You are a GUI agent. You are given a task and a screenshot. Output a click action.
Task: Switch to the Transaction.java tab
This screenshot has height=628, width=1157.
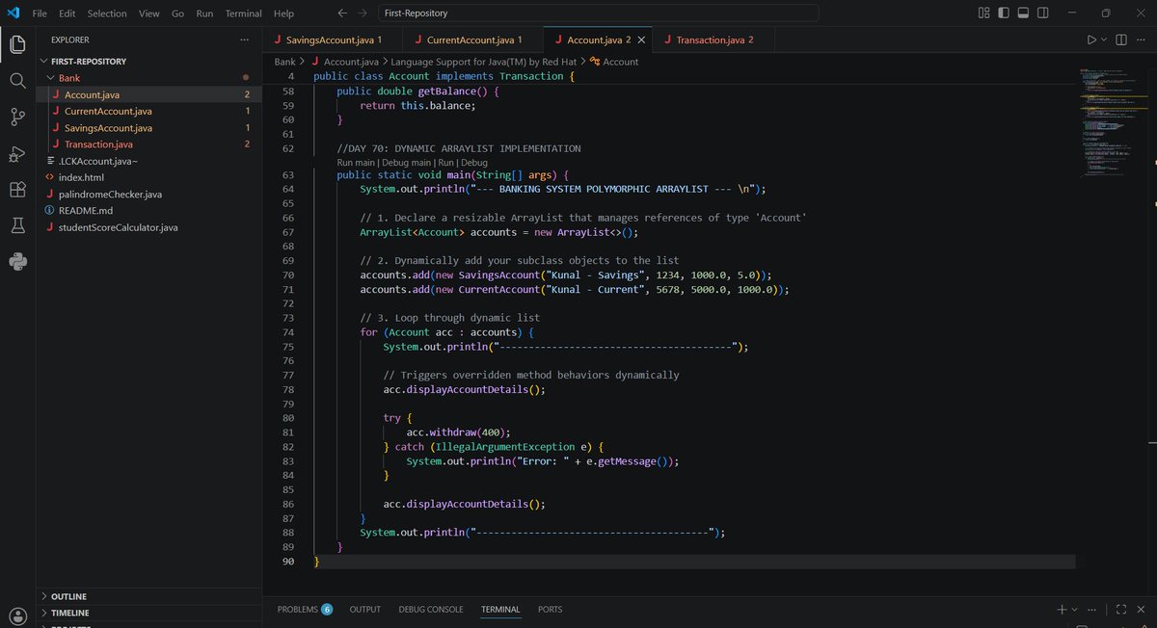pyautogui.click(x=714, y=39)
